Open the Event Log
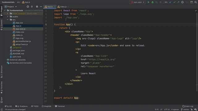 [188, 106]
